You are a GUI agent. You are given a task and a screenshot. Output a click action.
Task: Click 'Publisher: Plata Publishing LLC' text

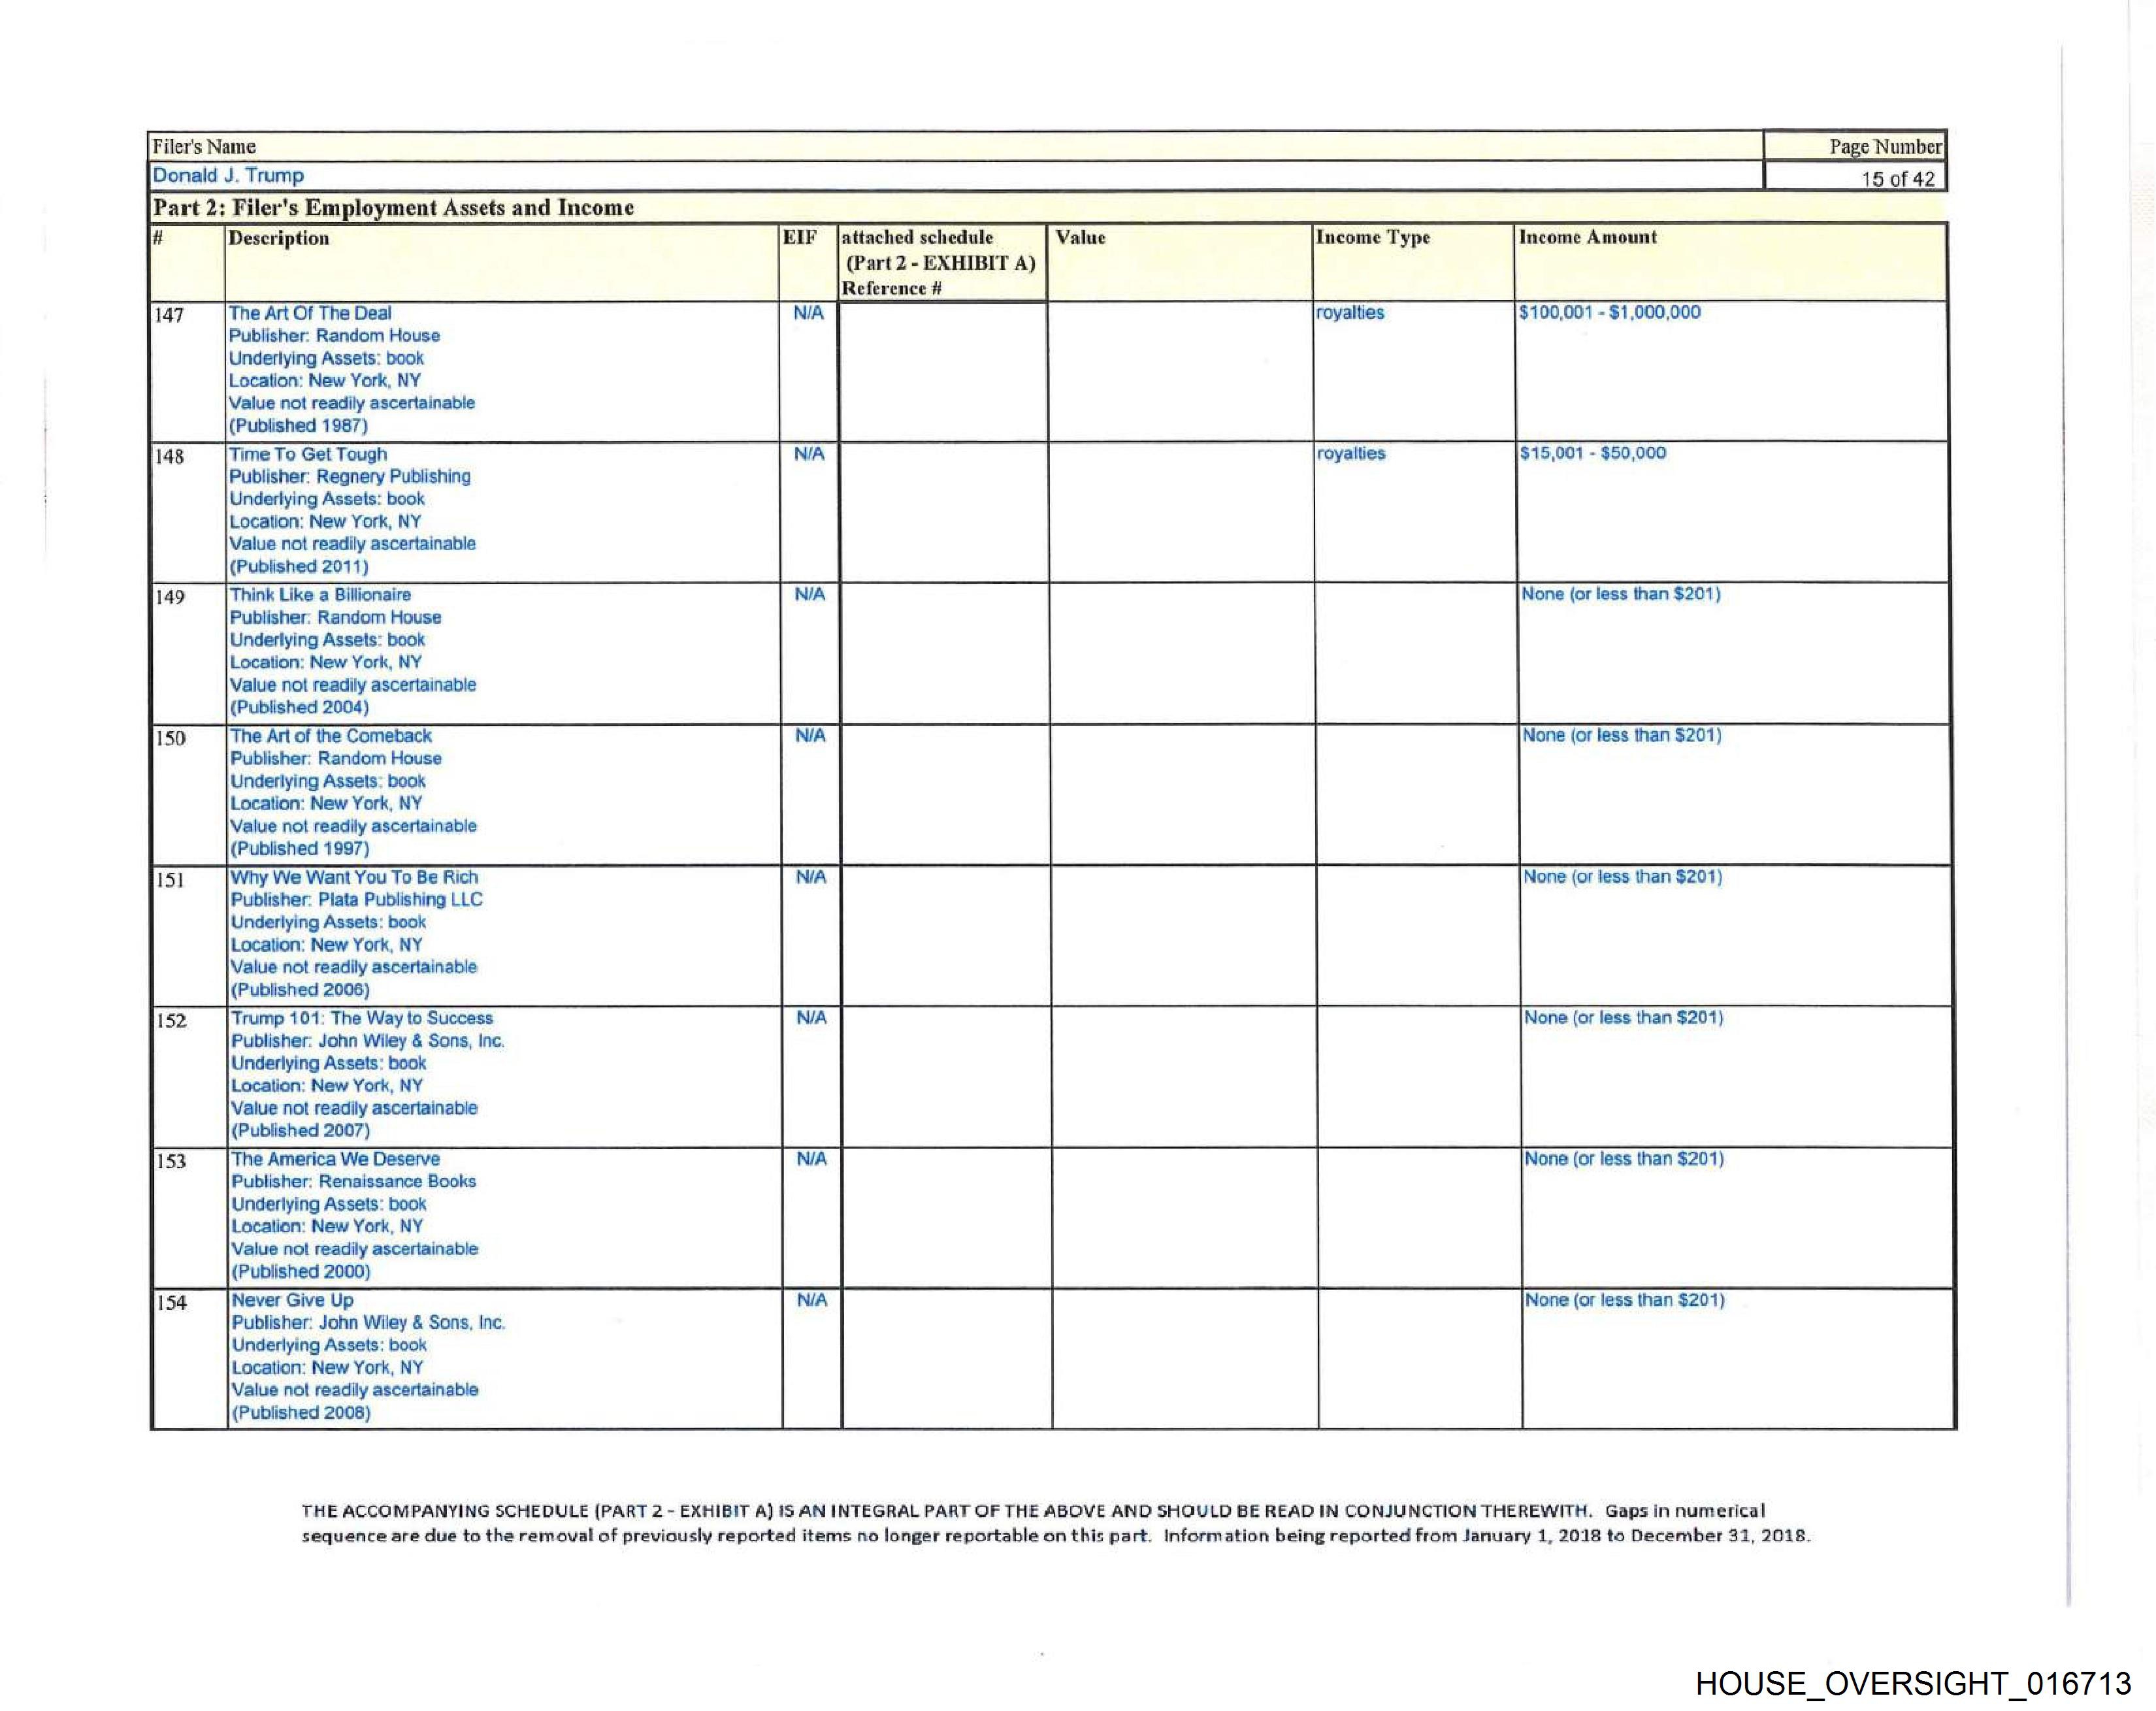(356, 899)
